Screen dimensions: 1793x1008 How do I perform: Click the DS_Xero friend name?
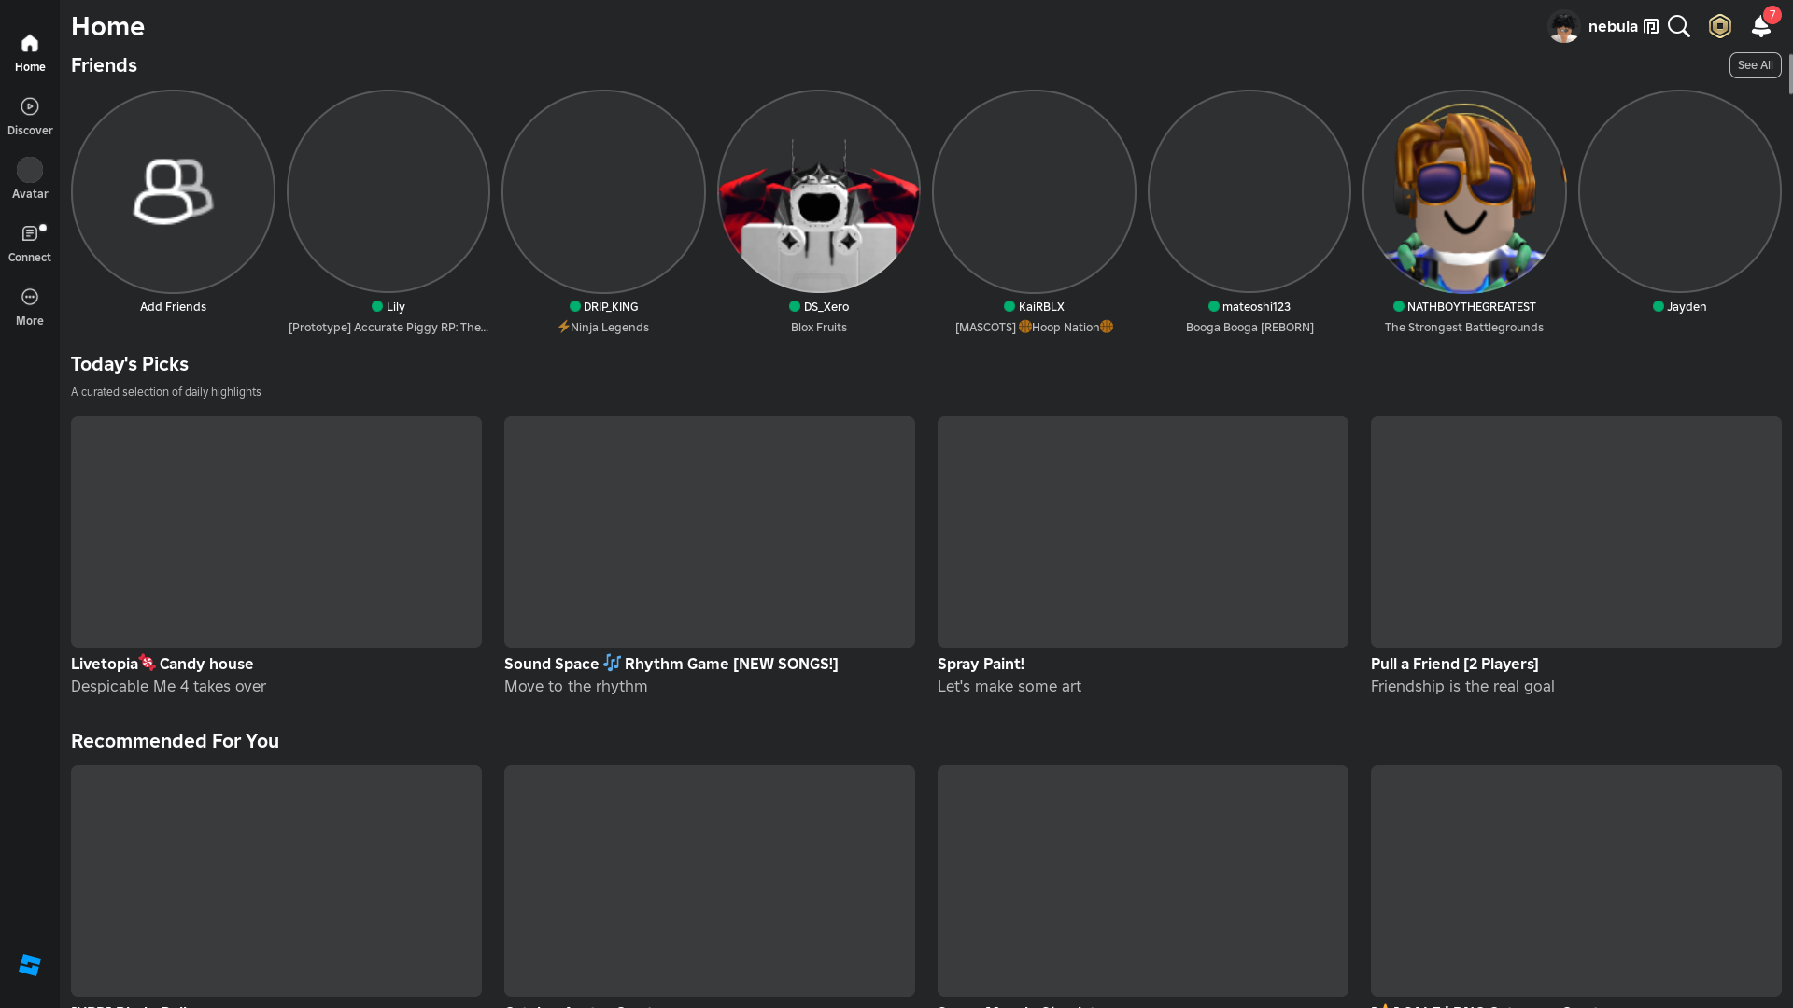pyautogui.click(x=826, y=307)
